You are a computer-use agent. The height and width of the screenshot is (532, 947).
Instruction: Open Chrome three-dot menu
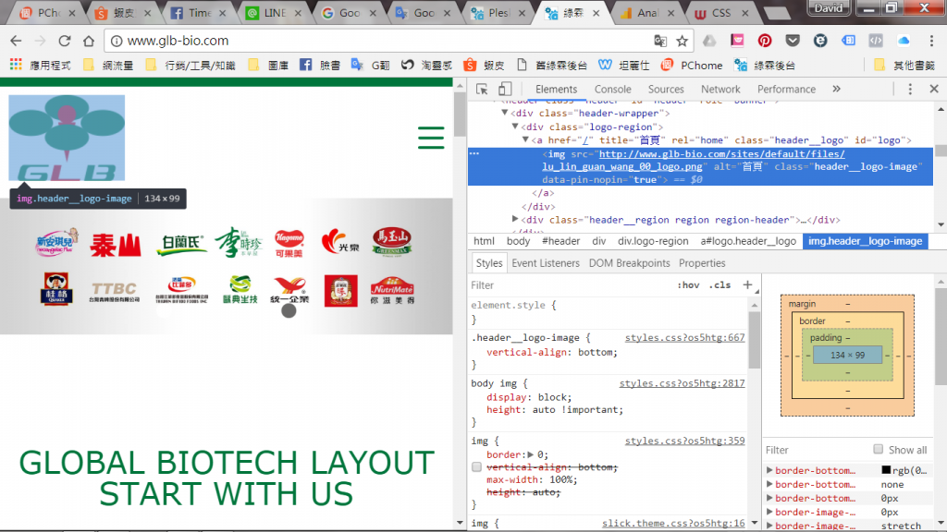tap(931, 41)
